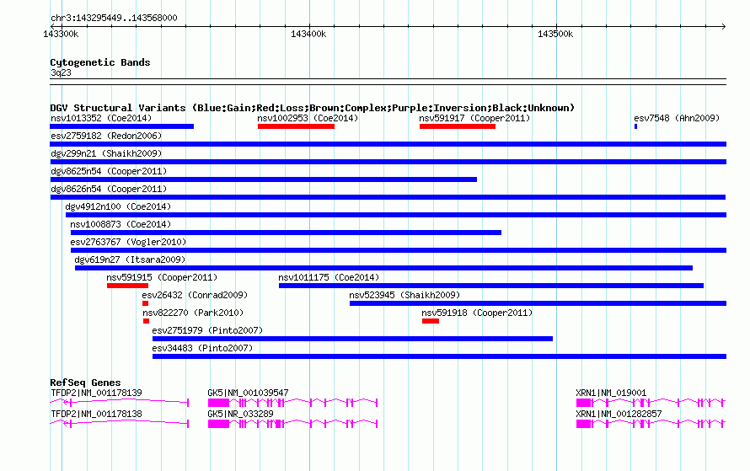Select the esv26432 (Conrad2009) small red marker

[146, 303]
